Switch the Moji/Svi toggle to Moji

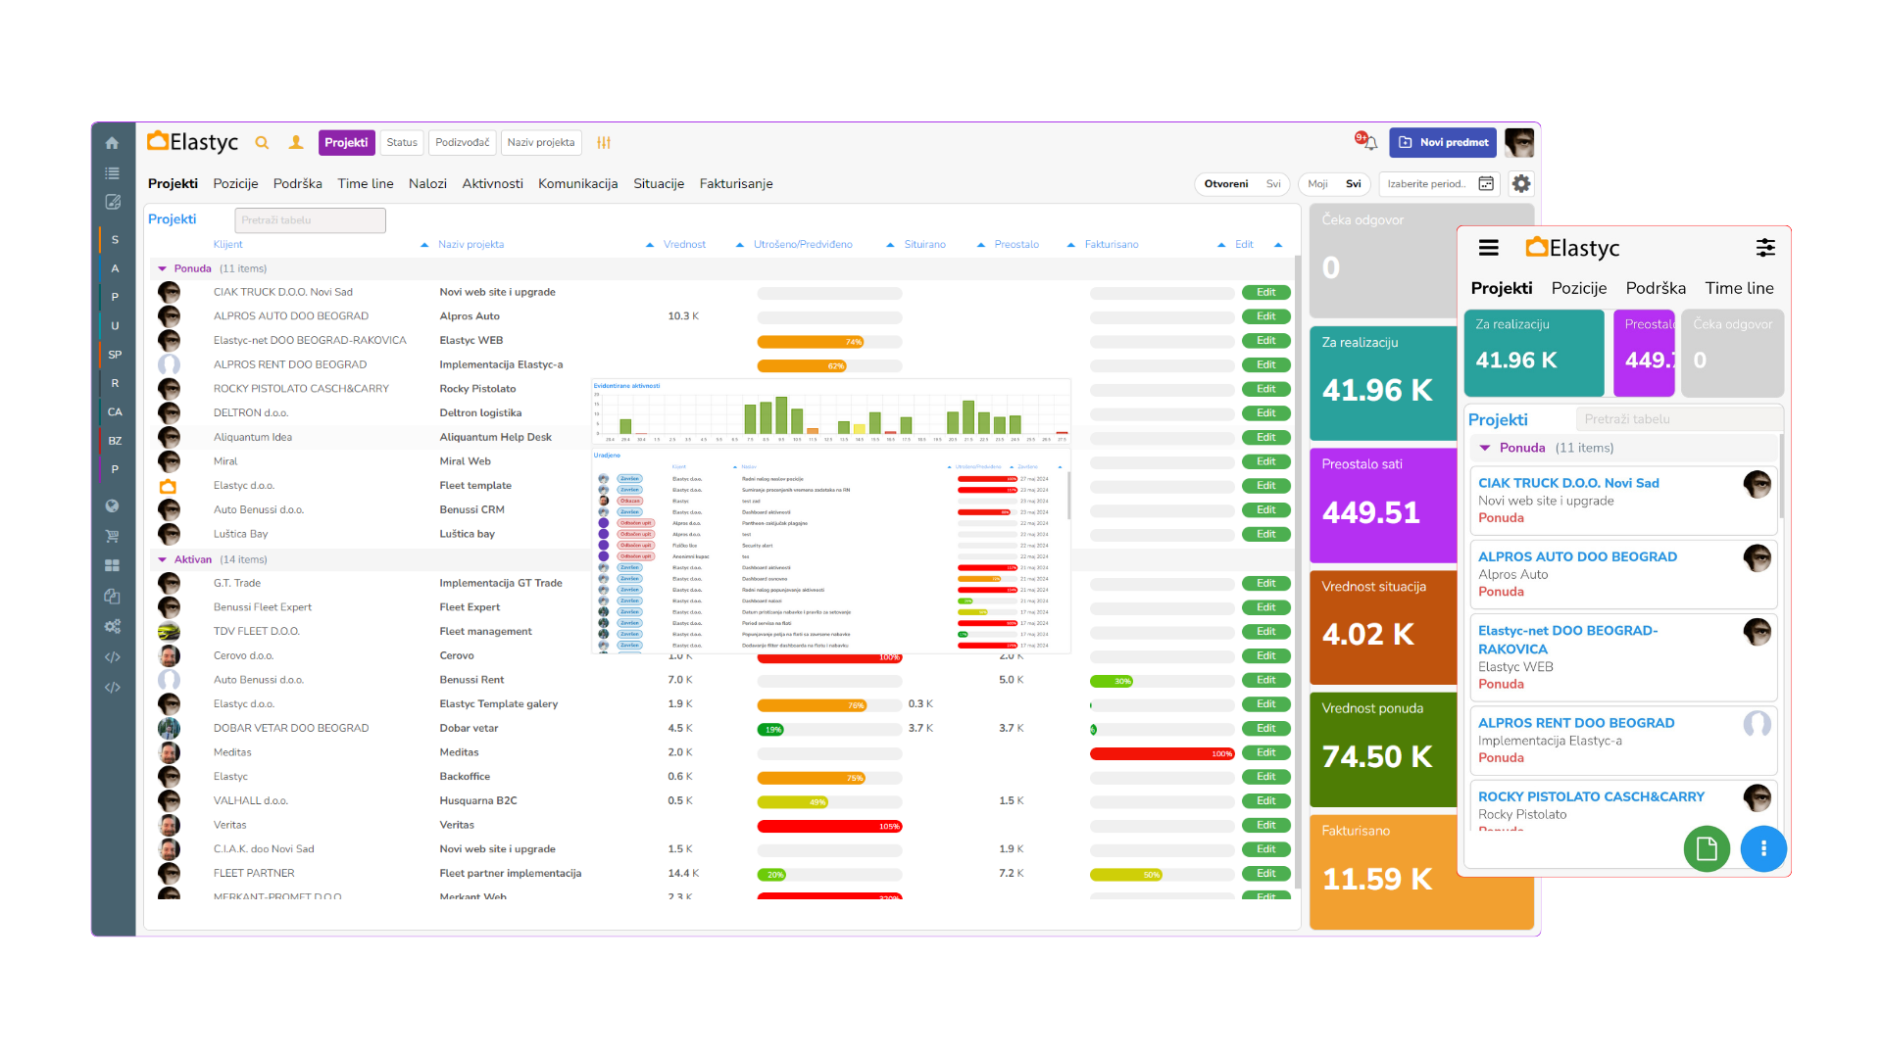[x=1317, y=184]
